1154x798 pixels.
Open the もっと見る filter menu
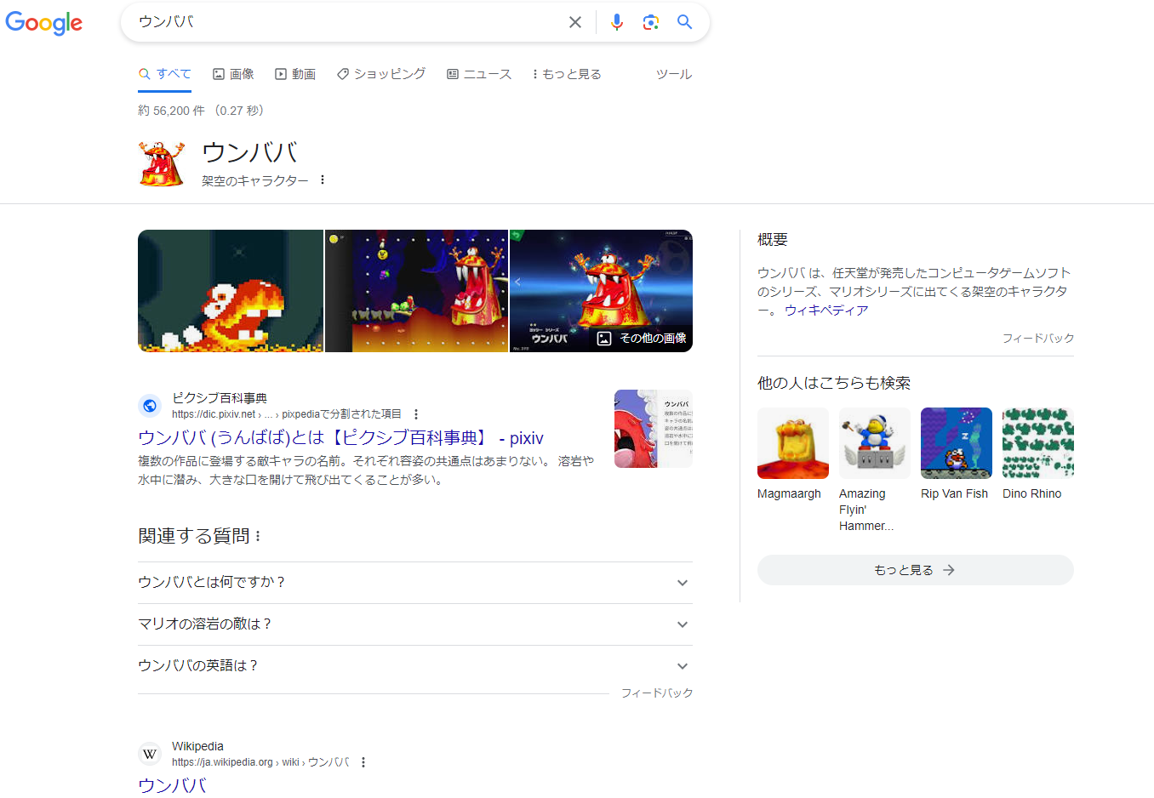tap(567, 74)
